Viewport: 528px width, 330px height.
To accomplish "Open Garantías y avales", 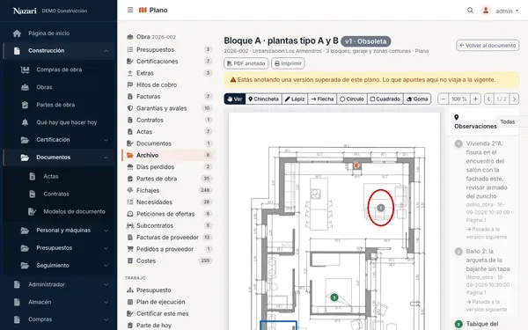I will (168, 108).
